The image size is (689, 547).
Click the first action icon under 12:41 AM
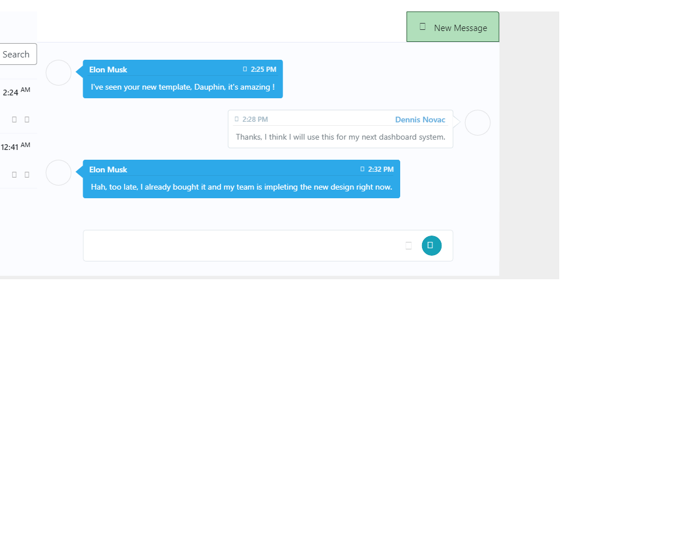click(14, 174)
